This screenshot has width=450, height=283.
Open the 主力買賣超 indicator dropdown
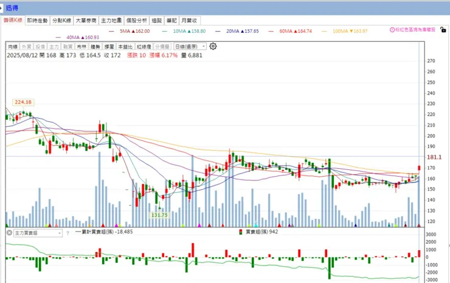pyautogui.click(x=38, y=233)
